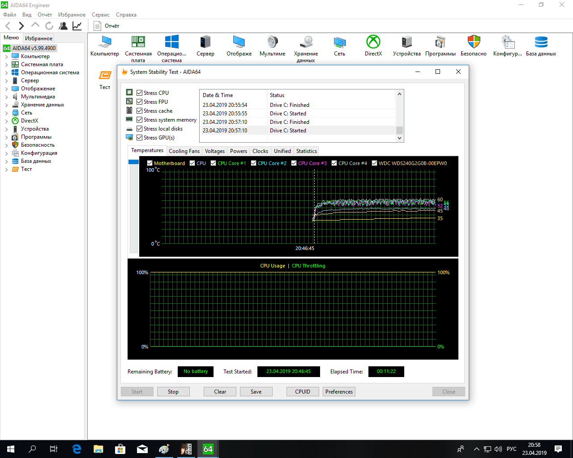This screenshot has width=573, height=458.
Task: Click the log list scroll down arrow
Action: (x=400, y=138)
